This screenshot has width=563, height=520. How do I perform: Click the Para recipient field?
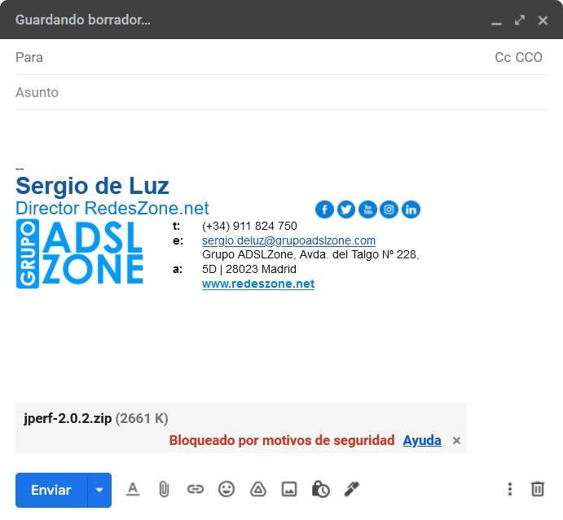(244, 57)
